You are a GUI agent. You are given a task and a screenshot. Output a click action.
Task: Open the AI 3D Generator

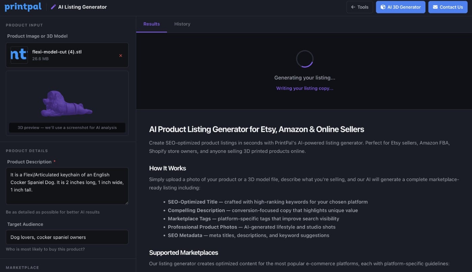pyautogui.click(x=401, y=7)
